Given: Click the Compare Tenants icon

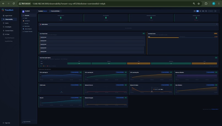Looking at the screenshot, I should [23, 32].
